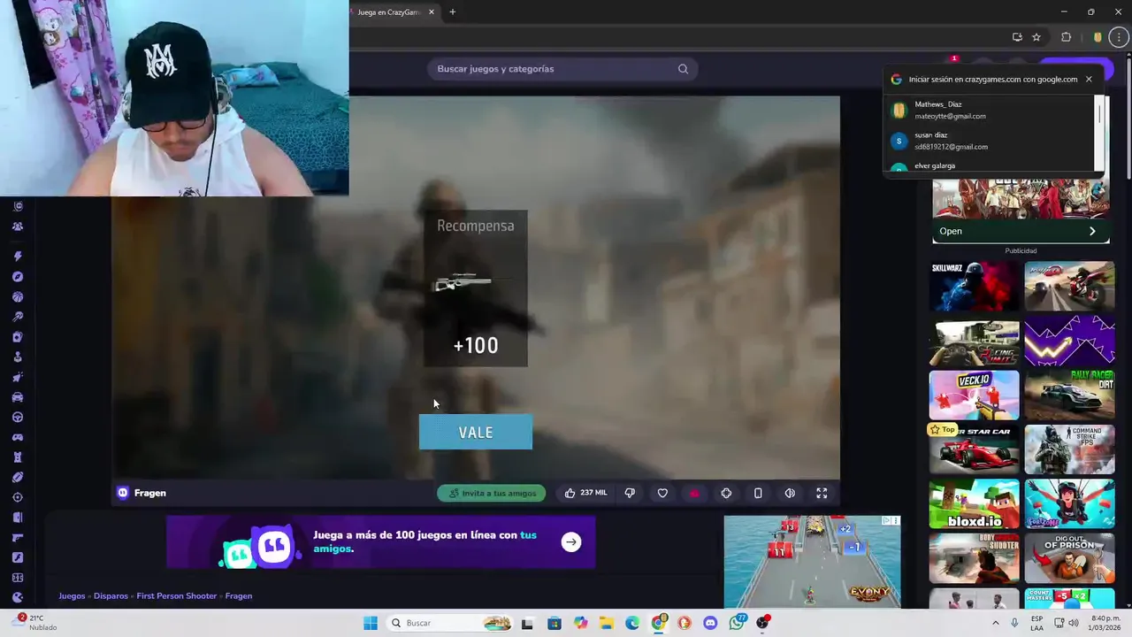Like the Fragen game with thumbs up
Viewport: 1132px width, 637px height.
(x=585, y=493)
